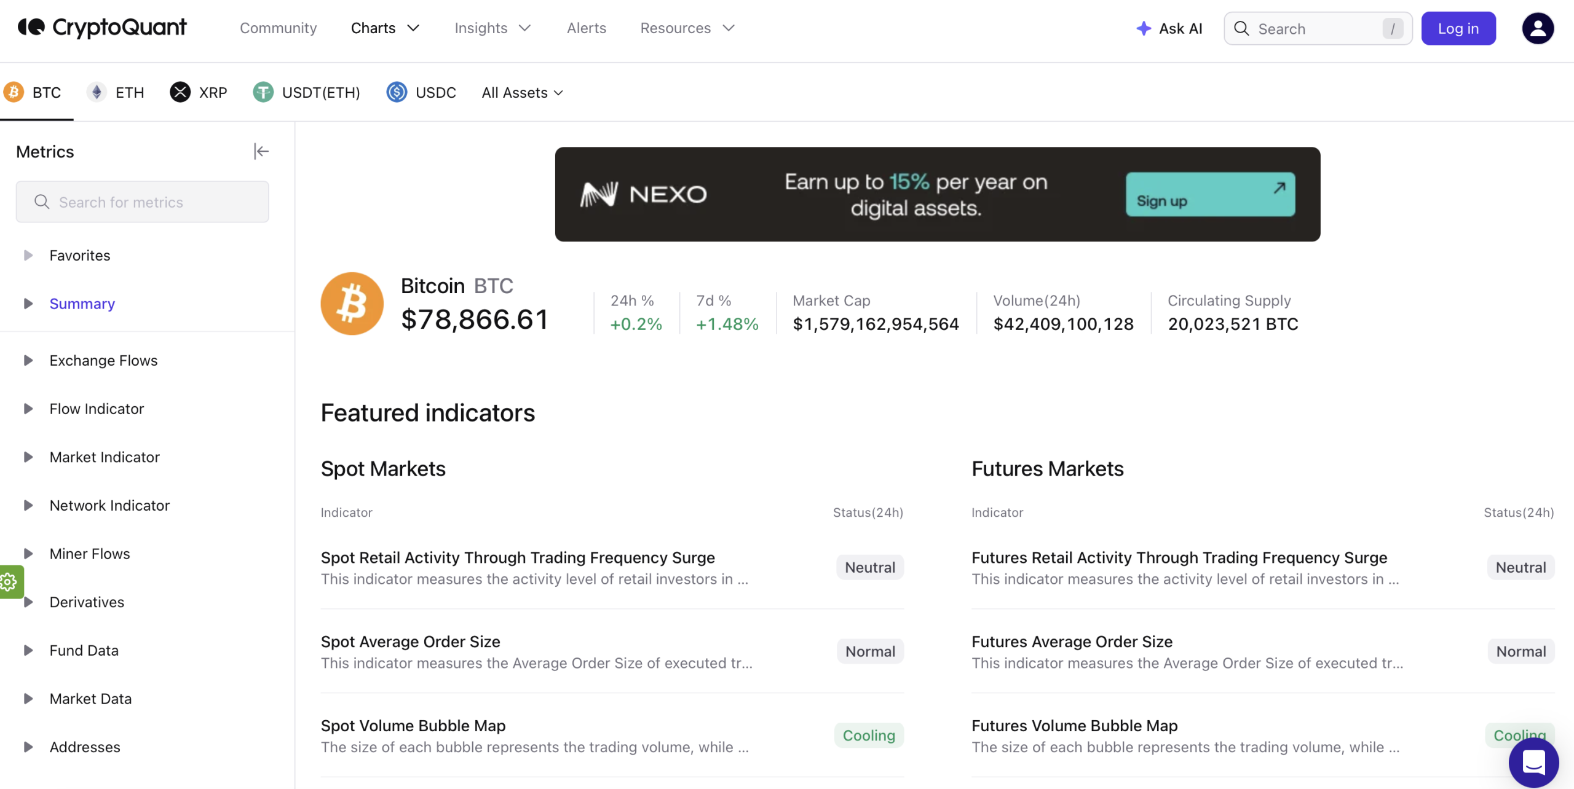The height and width of the screenshot is (789, 1574).
Task: Expand Flow Indicator metrics group
Action: tap(28, 409)
